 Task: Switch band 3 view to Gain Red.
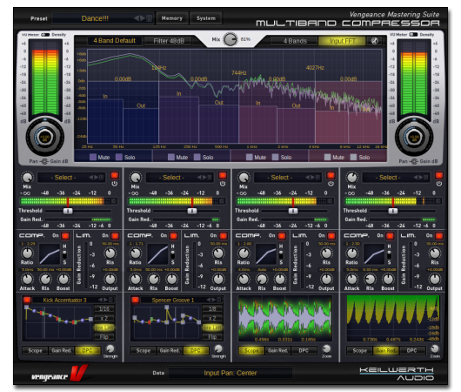(x=277, y=350)
